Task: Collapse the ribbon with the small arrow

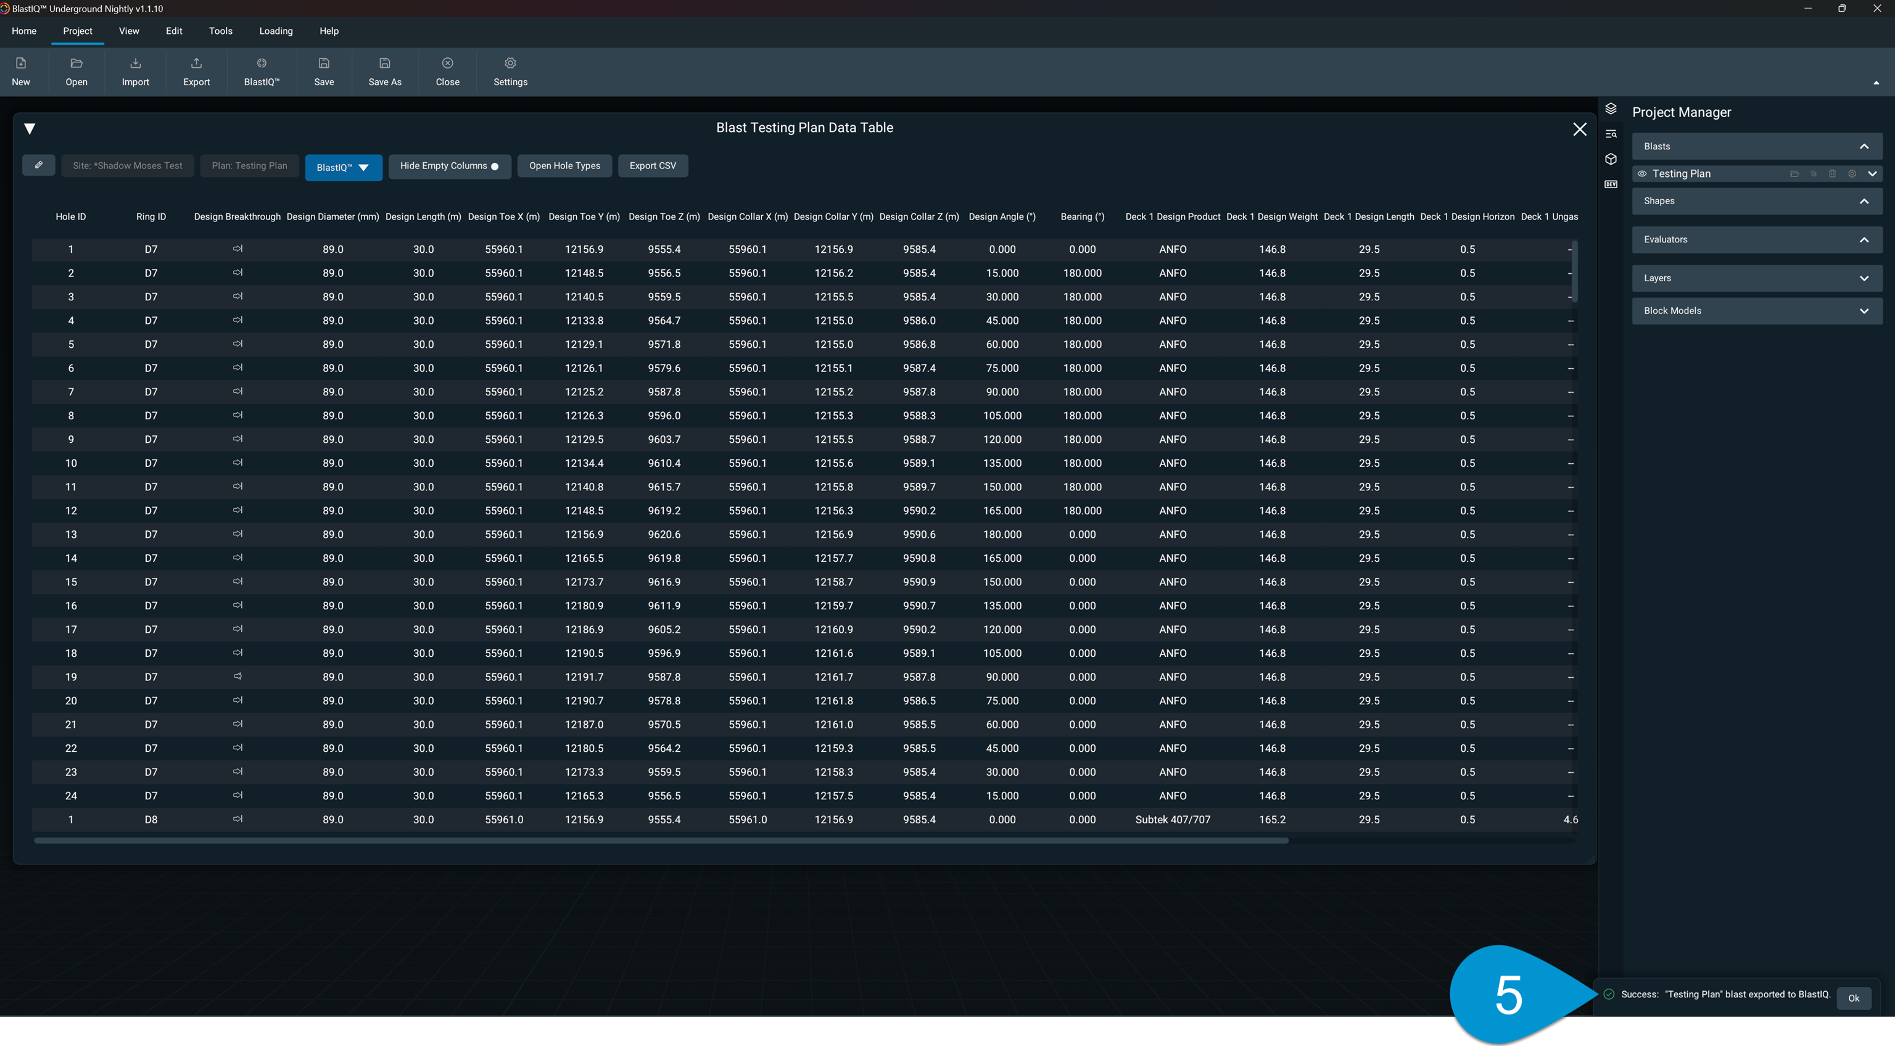Action: [x=1876, y=83]
